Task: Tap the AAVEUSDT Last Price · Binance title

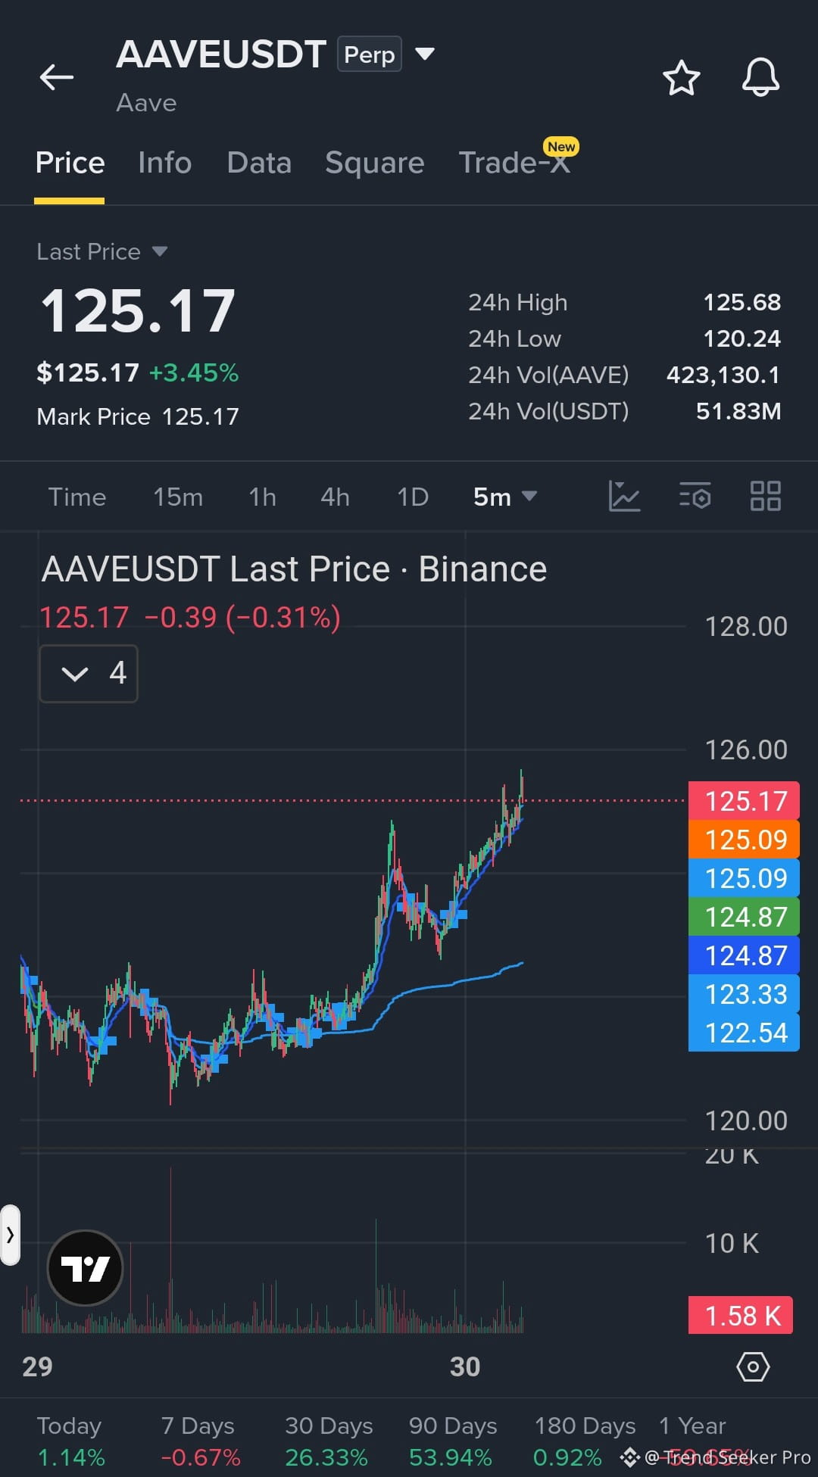Action: [294, 569]
